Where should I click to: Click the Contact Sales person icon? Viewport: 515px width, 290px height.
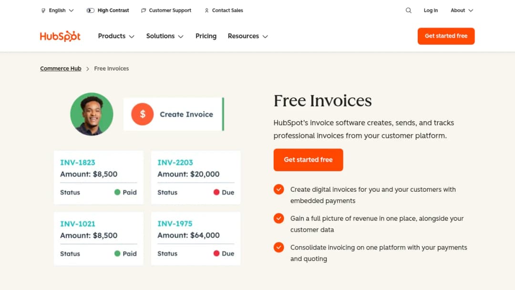(206, 10)
